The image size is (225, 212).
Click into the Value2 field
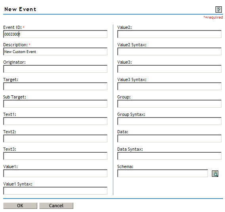[x=169, y=34]
